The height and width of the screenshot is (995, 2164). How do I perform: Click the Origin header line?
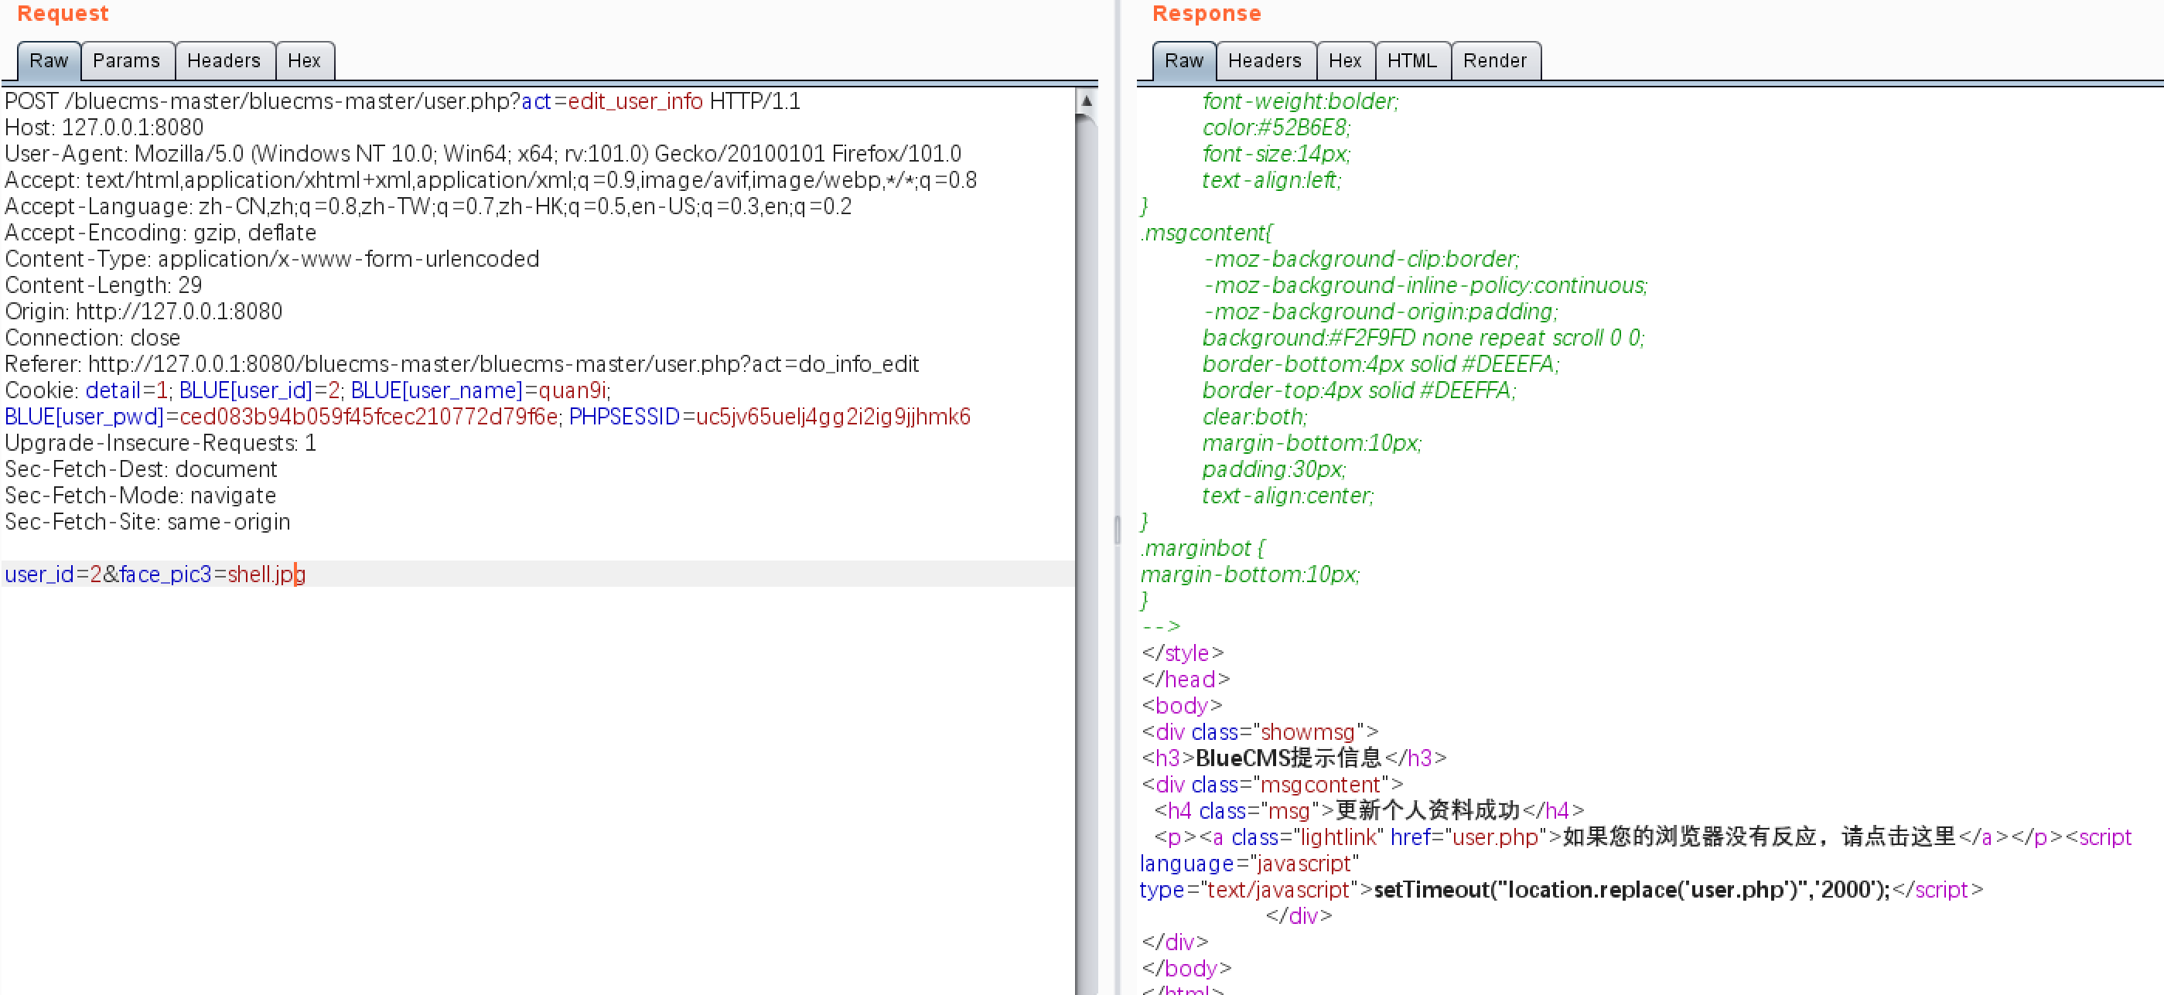click(x=144, y=312)
